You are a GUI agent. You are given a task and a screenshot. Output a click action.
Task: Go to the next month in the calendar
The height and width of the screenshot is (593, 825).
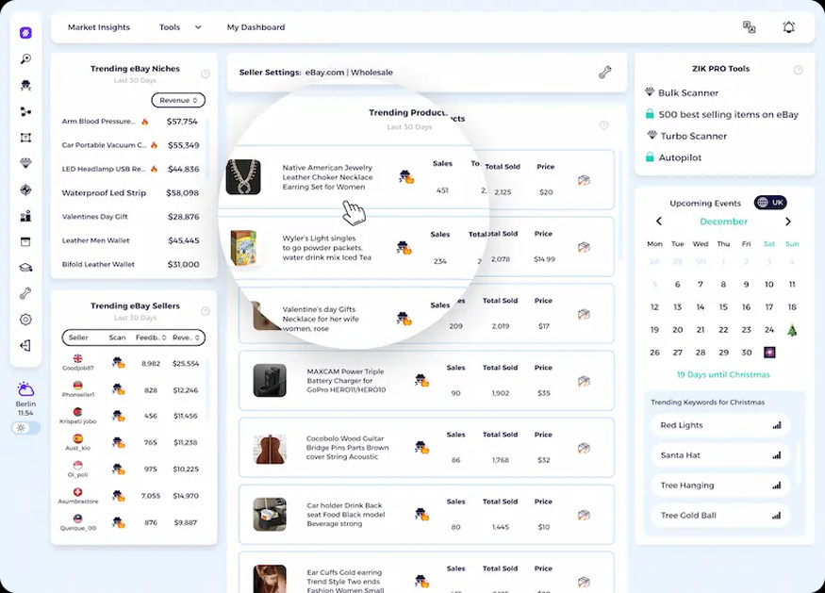(x=787, y=222)
